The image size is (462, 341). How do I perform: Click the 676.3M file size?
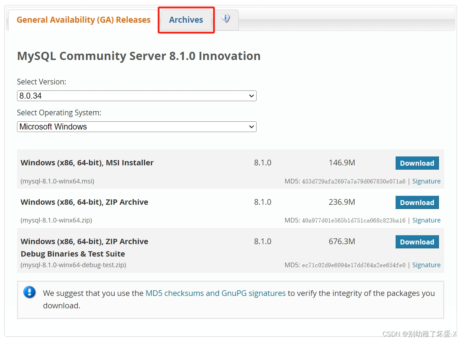pyautogui.click(x=342, y=241)
